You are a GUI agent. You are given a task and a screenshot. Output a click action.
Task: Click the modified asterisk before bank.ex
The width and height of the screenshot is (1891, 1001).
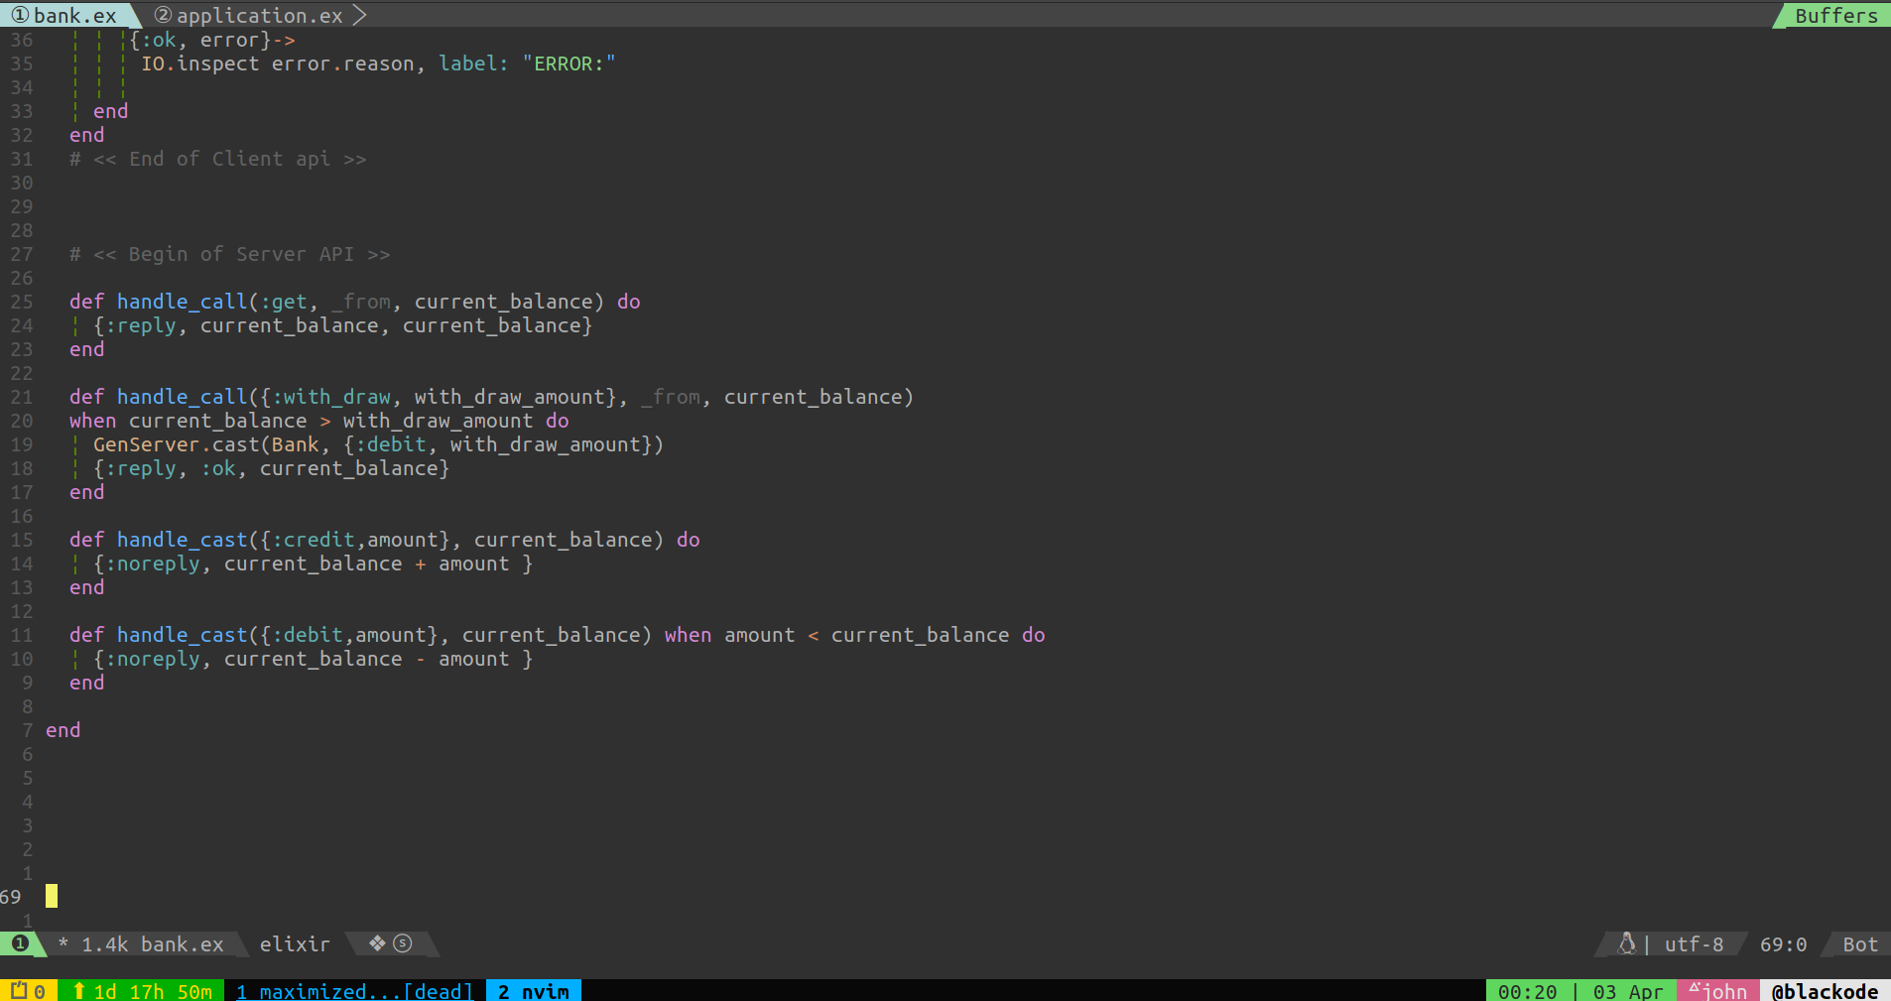click(x=63, y=944)
